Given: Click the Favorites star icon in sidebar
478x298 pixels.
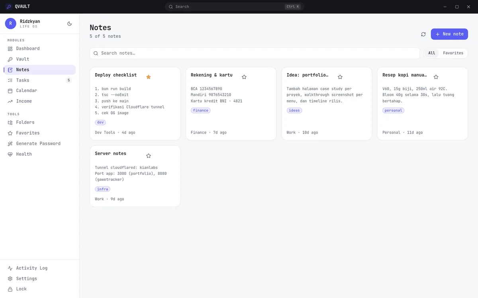Looking at the screenshot, I should point(10,133).
